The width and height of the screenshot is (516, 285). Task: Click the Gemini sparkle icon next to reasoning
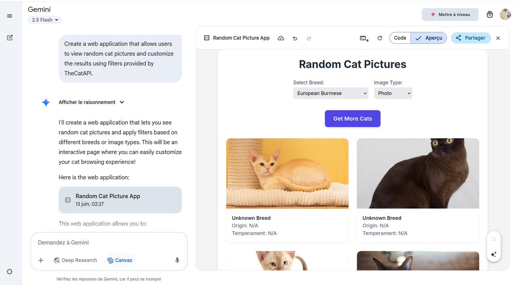point(46,102)
